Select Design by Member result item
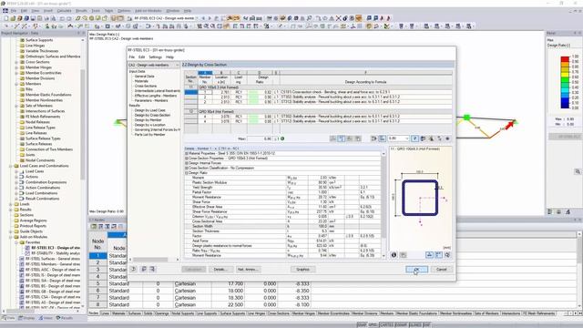 coord(148,119)
